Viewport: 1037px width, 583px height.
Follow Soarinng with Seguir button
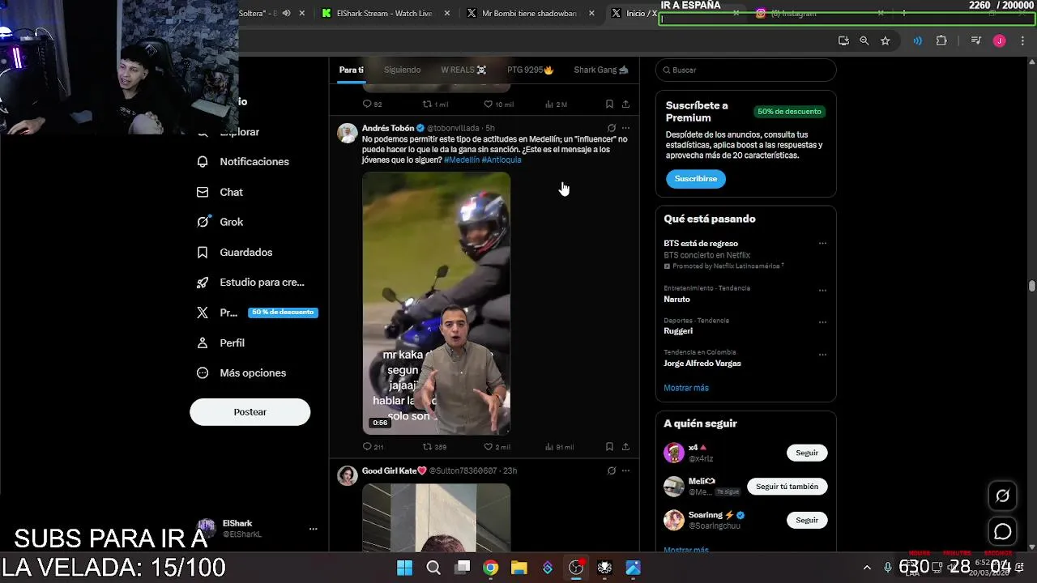pos(807,521)
